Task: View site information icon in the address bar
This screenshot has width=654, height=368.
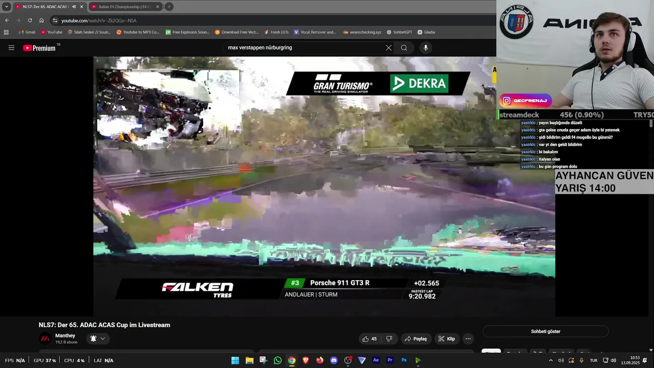Action: click(x=55, y=20)
